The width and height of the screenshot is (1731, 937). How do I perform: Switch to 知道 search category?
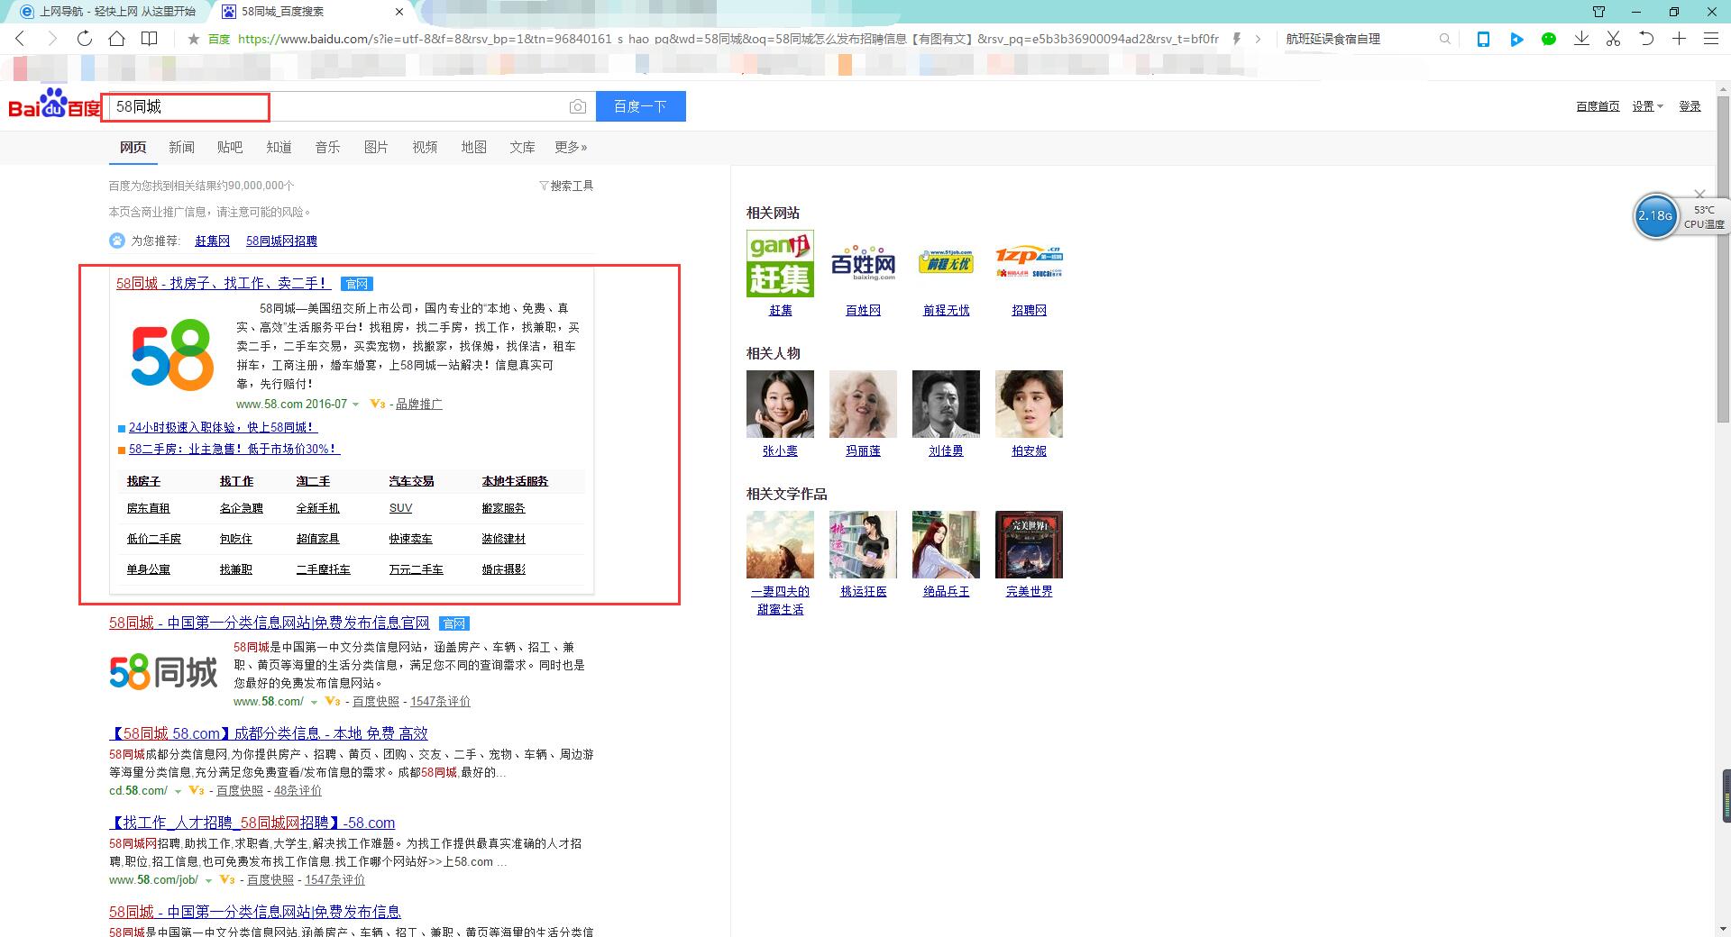coord(279,147)
